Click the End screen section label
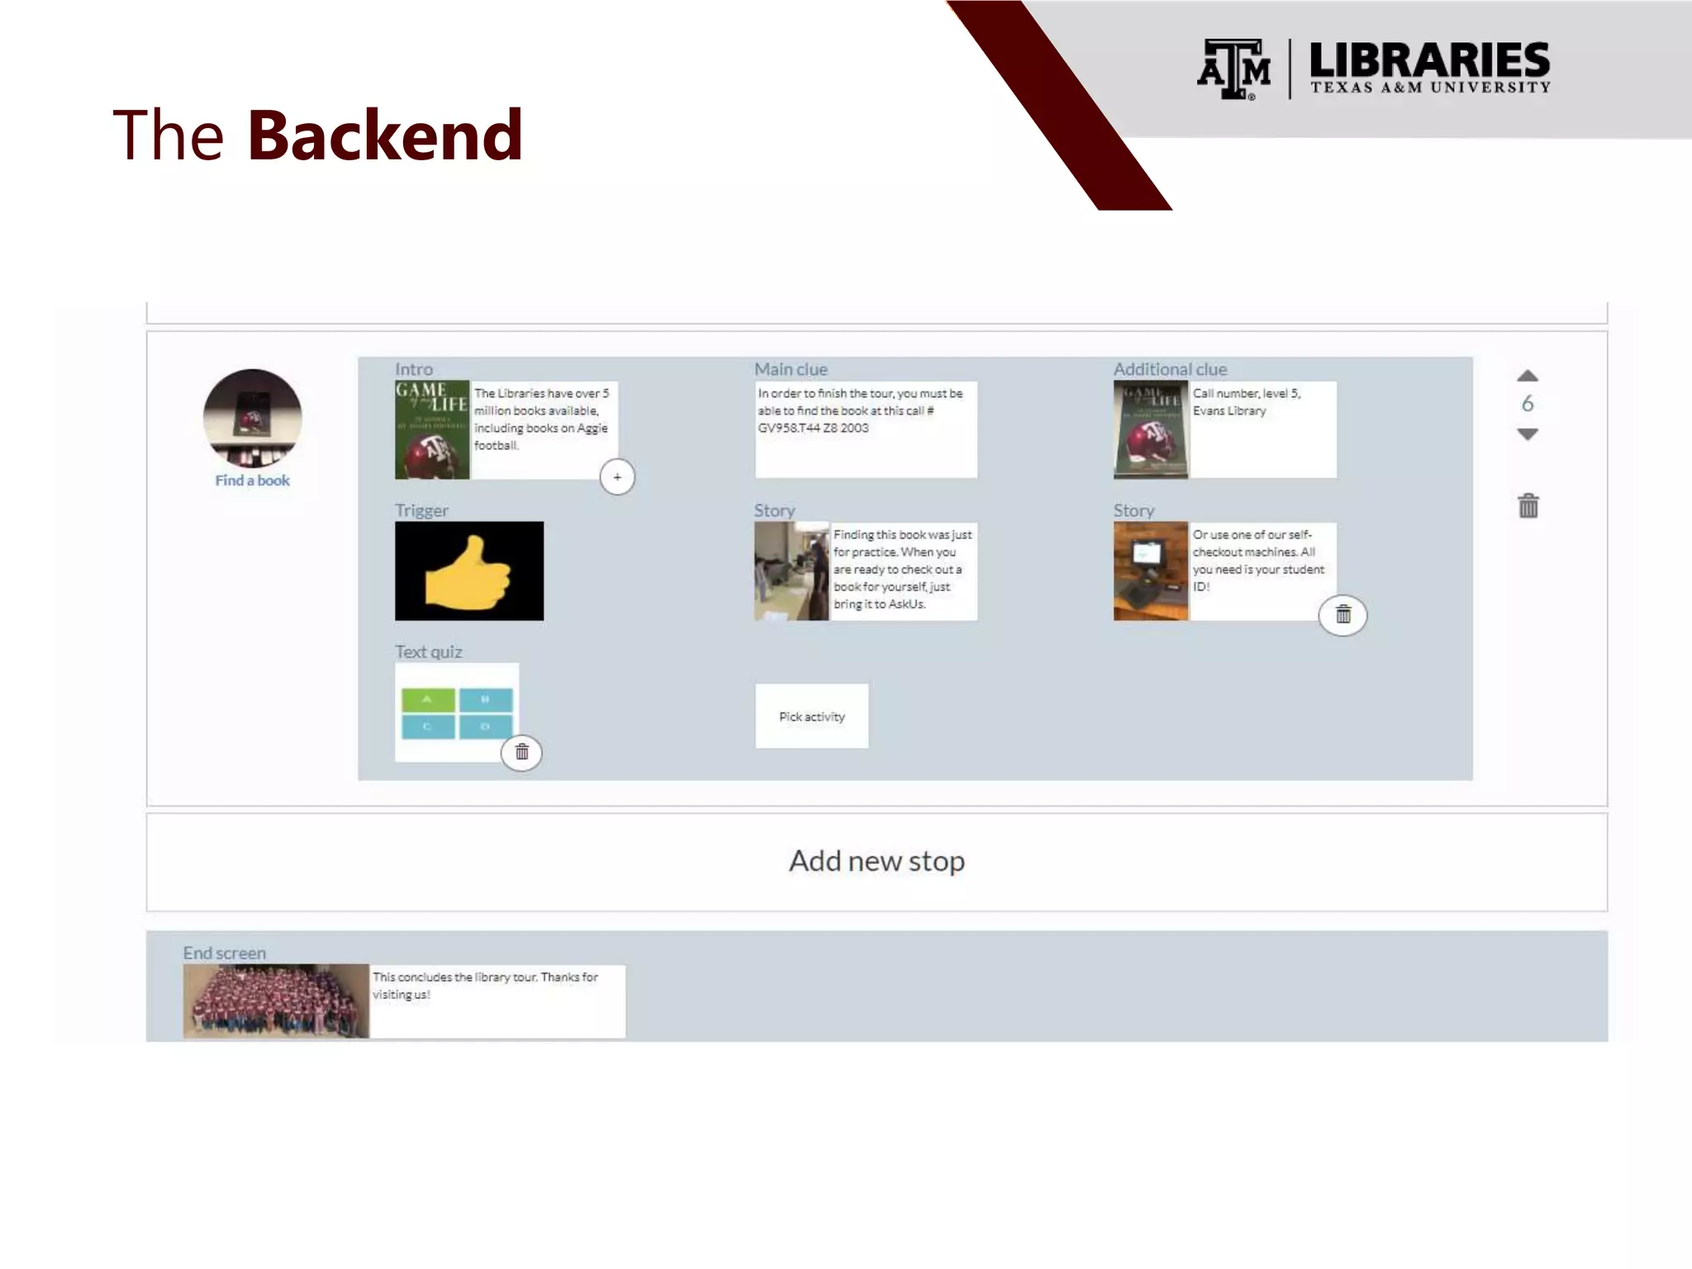Image resolution: width=1692 pixels, height=1269 pixels. [225, 953]
